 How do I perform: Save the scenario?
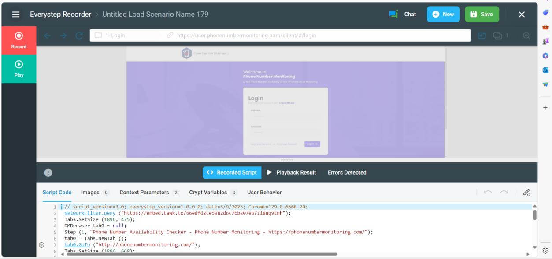coord(482,14)
